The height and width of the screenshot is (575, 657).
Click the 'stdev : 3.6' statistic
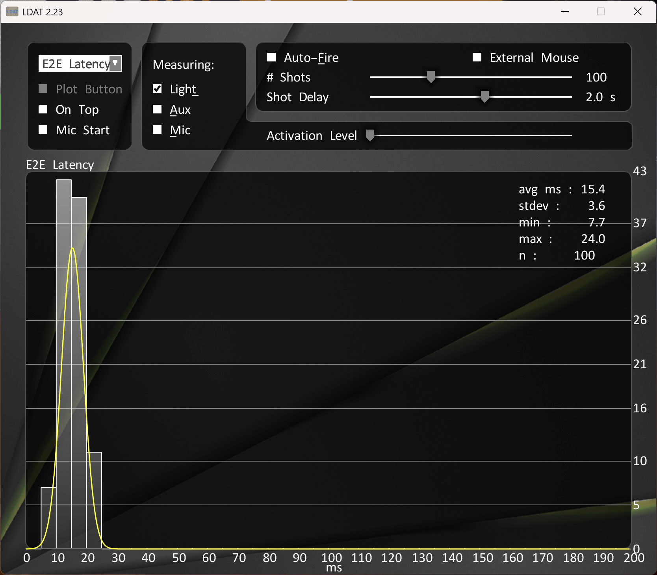click(x=562, y=206)
